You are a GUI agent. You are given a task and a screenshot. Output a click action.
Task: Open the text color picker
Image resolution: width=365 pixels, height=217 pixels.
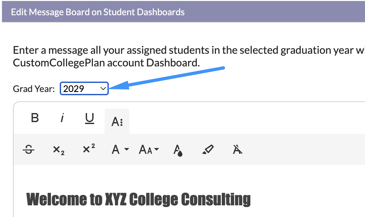178,150
